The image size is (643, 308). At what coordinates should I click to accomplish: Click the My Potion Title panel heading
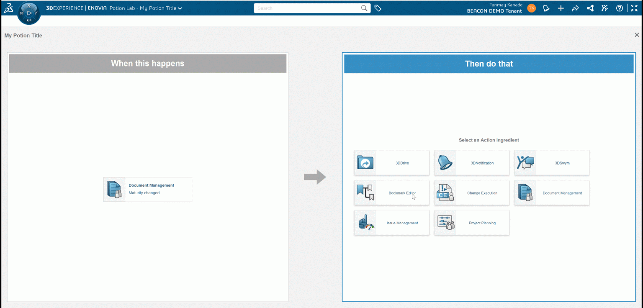tap(23, 36)
